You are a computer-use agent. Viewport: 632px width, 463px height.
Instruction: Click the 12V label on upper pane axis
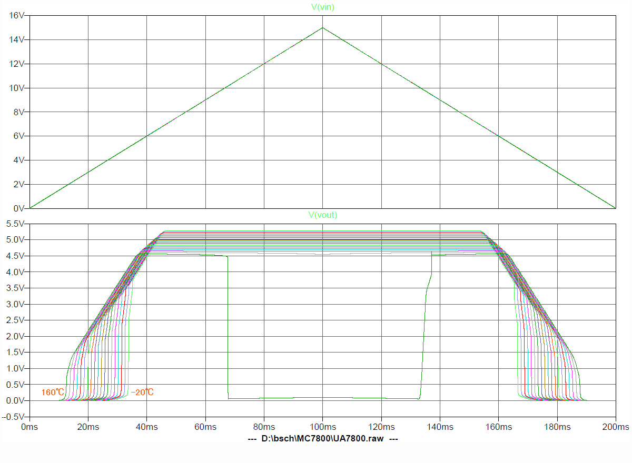click(17, 64)
